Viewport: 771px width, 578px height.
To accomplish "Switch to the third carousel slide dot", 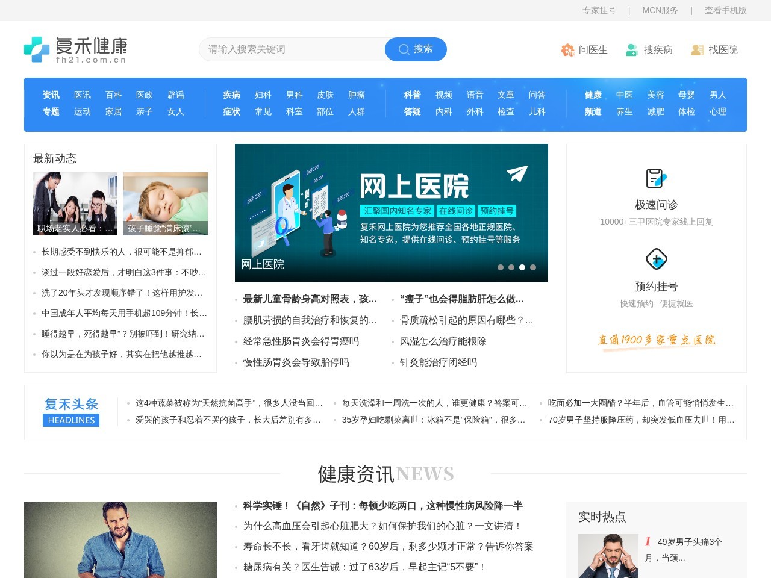I will (x=522, y=267).
